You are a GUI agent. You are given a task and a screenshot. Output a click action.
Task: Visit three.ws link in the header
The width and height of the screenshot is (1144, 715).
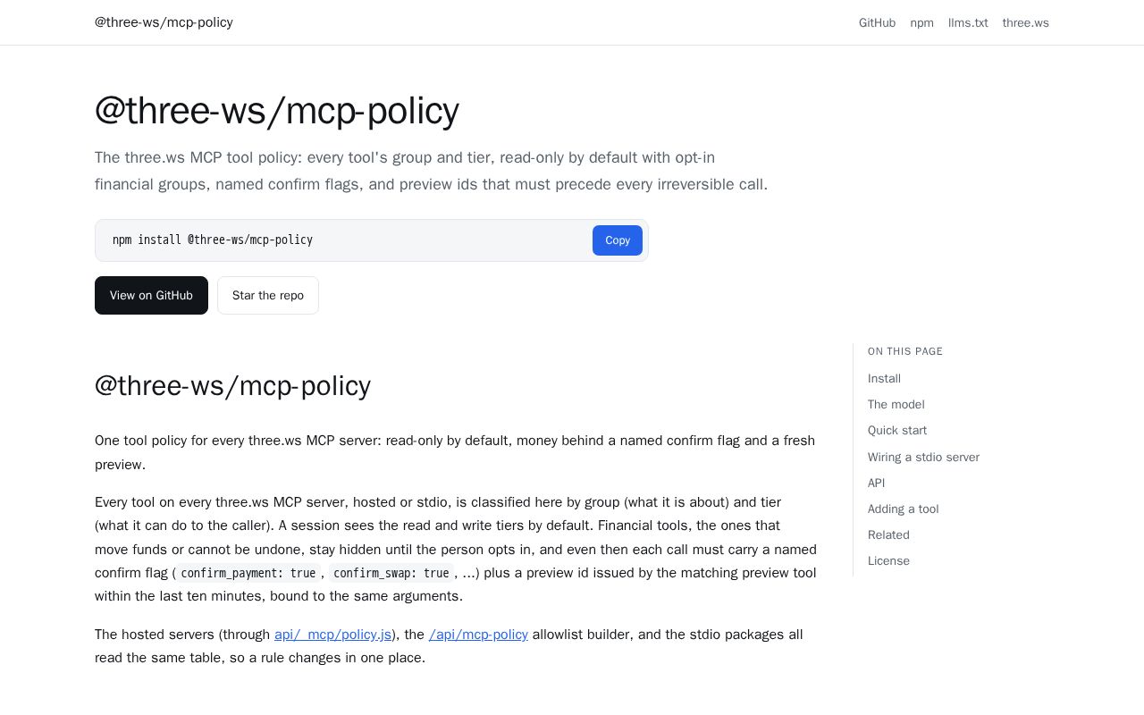[x=1025, y=22]
